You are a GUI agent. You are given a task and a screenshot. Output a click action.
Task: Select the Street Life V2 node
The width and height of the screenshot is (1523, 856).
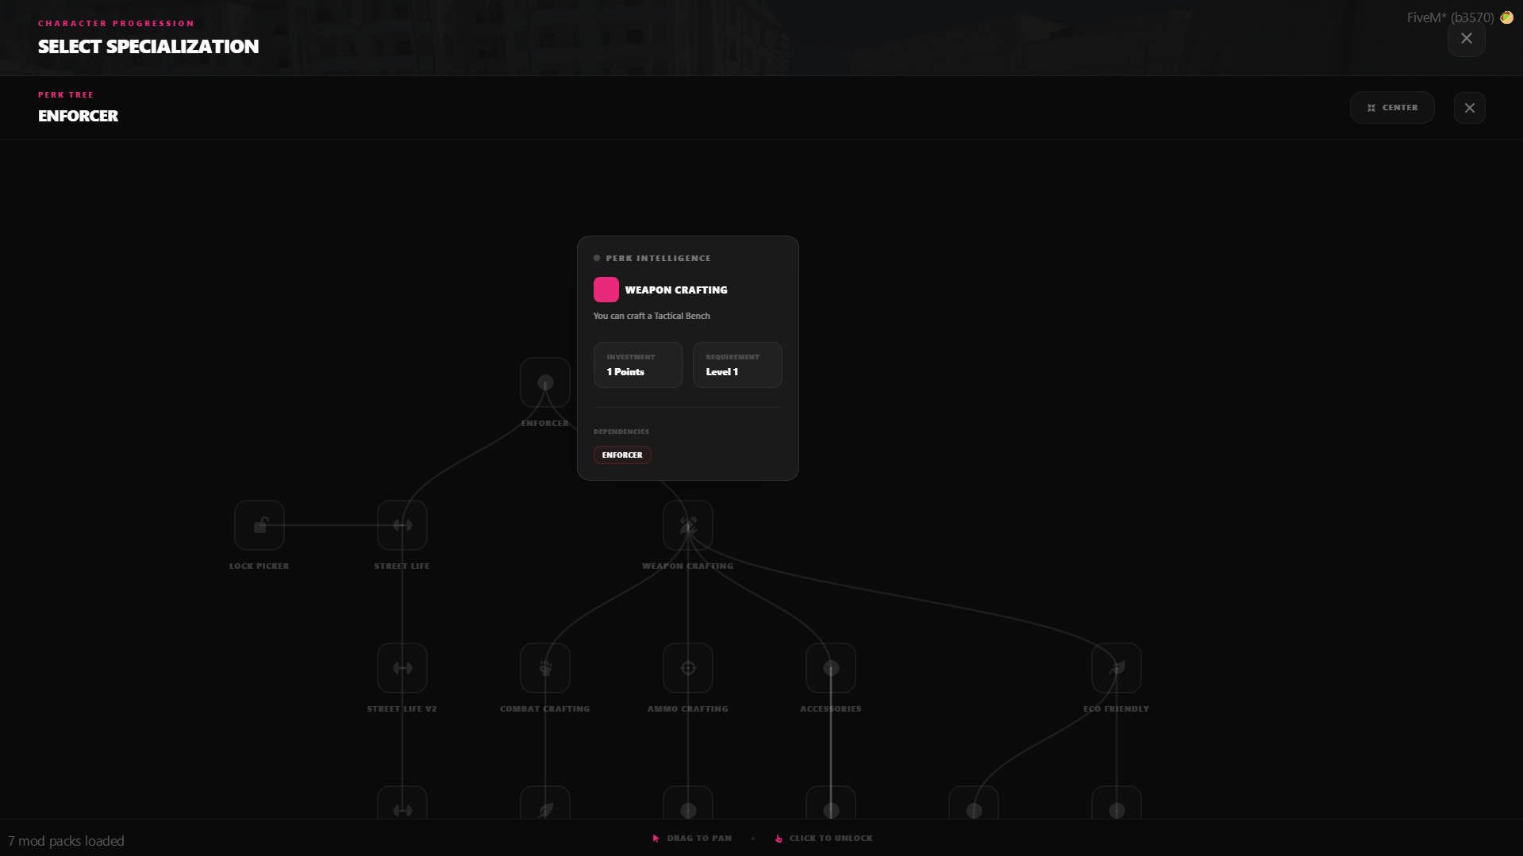[402, 668]
